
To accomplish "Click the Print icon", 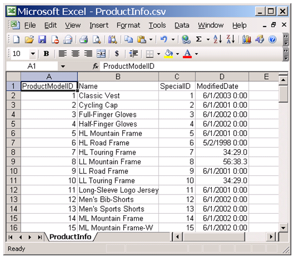I will [84, 39].
